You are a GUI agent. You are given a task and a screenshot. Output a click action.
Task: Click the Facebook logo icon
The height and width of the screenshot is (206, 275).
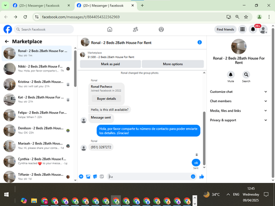coord(8,29)
